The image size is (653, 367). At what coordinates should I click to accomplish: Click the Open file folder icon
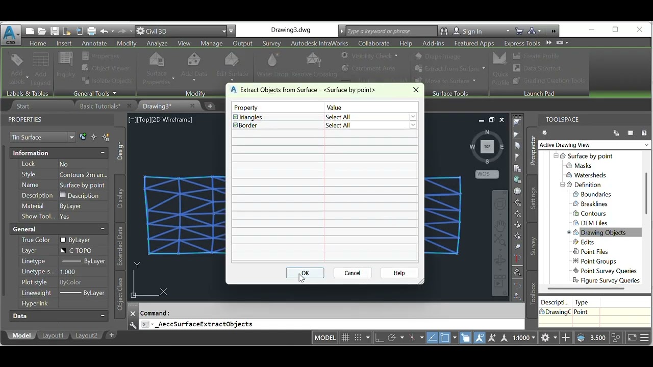pos(42,31)
